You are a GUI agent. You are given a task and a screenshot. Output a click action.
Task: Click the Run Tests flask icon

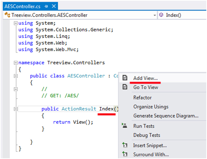tap(125, 125)
